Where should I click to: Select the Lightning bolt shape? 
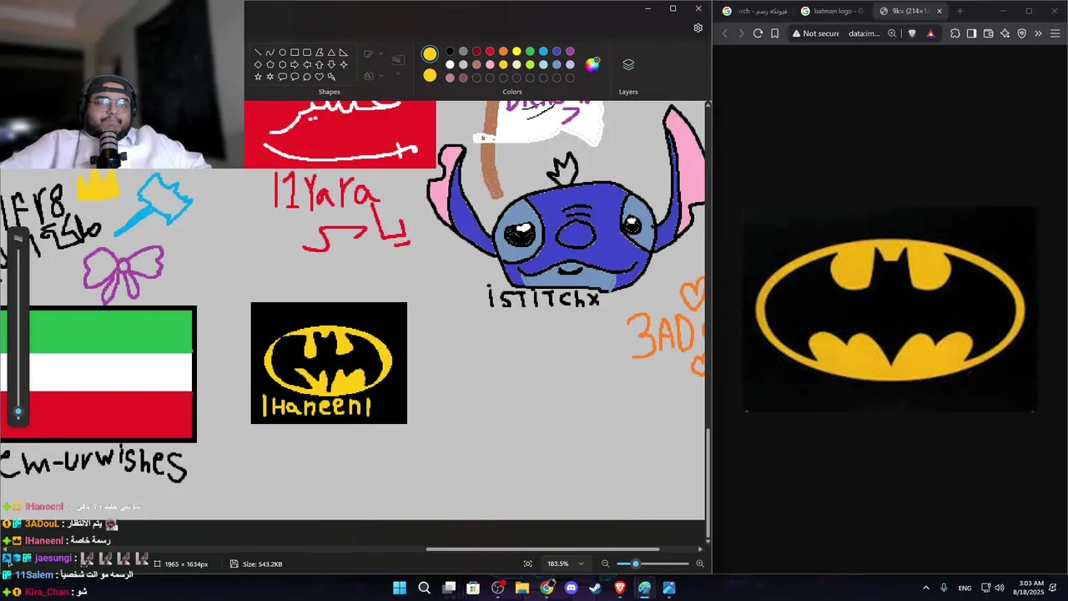point(331,77)
